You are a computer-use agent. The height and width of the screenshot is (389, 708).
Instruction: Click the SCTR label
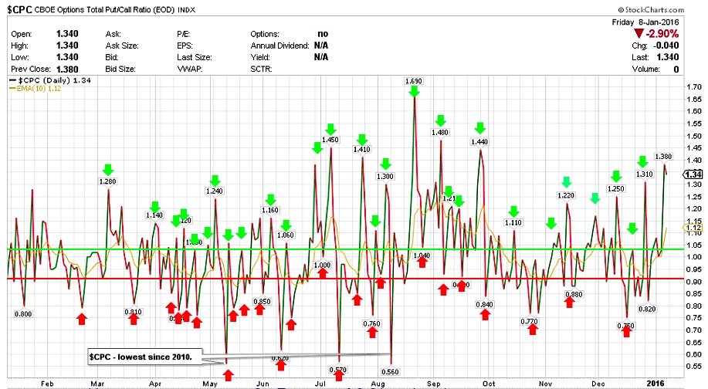(261, 69)
